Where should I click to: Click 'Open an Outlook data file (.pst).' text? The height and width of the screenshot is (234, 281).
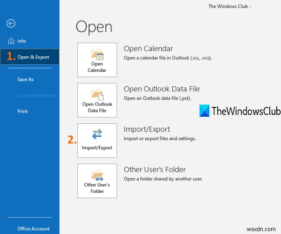pyautogui.click(x=157, y=98)
